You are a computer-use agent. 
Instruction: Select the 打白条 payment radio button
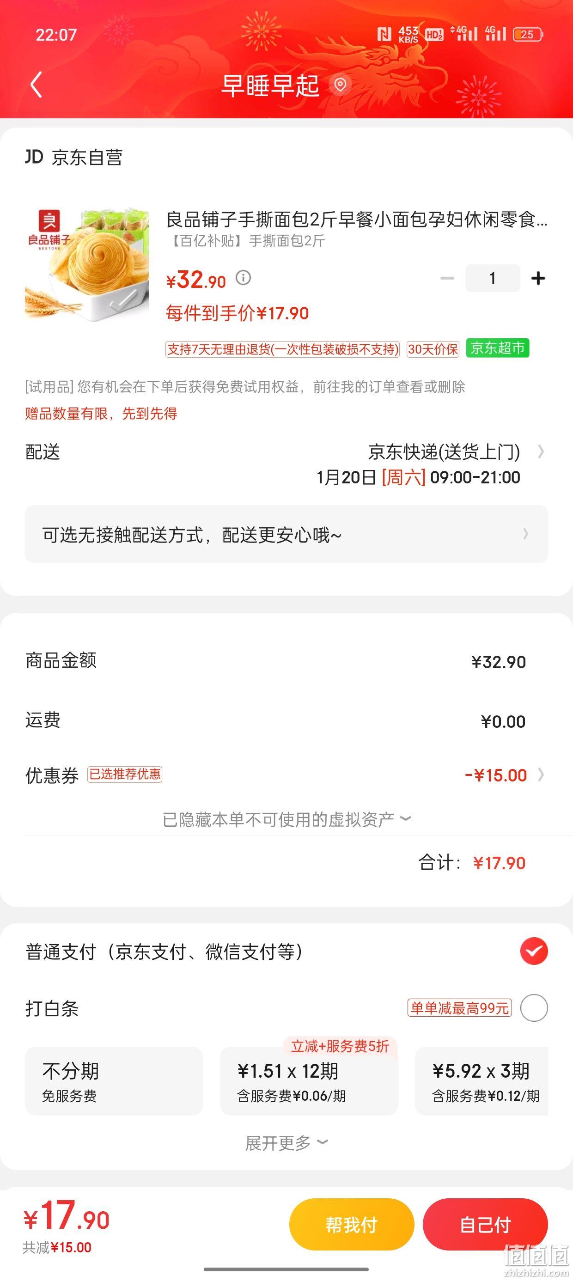coord(534,1008)
